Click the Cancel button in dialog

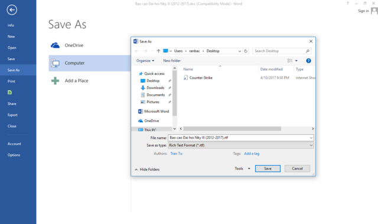pos(297,169)
